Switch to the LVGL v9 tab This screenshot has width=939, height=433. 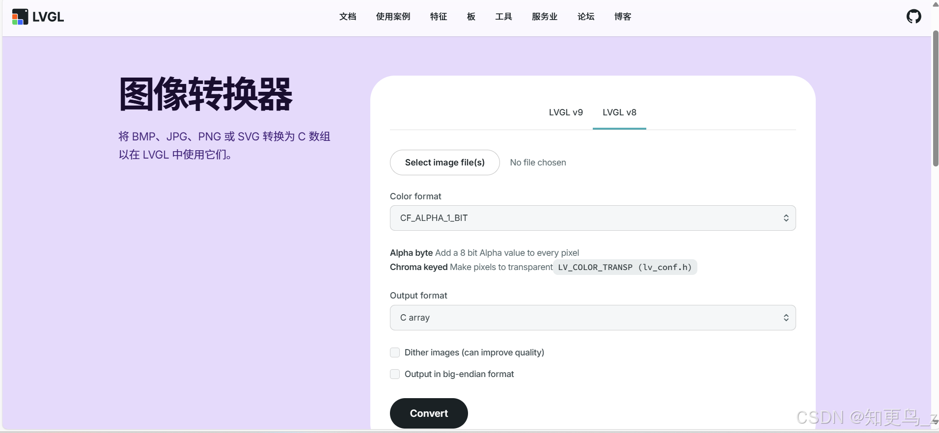(566, 112)
